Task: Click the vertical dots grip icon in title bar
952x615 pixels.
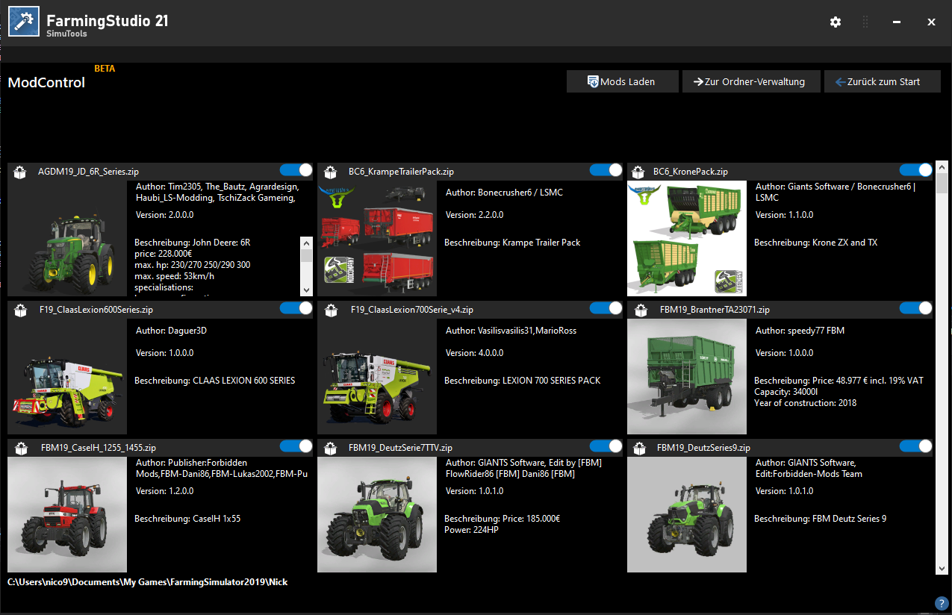Action: 865,22
